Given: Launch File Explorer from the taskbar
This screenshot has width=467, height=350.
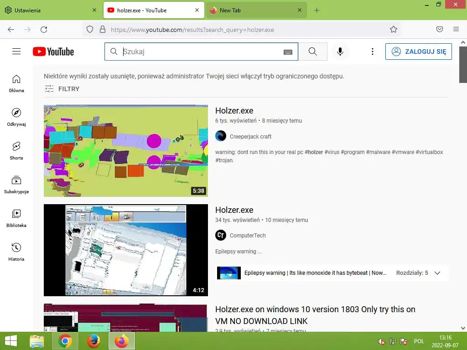Looking at the screenshot, I should tap(37, 341).
